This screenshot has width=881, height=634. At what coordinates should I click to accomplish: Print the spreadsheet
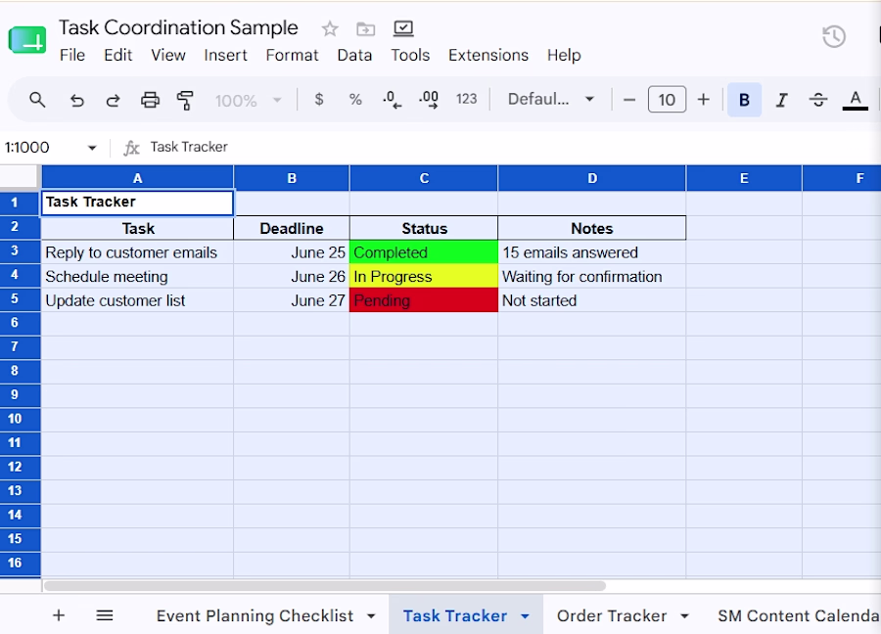(x=150, y=100)
